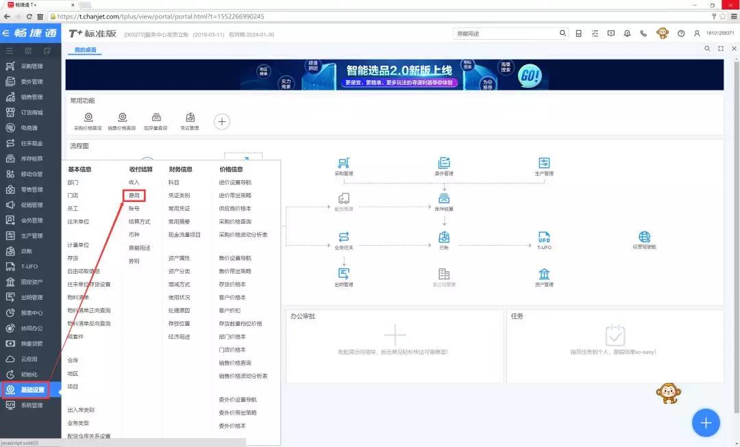Select 收入 under 收付结算
Screen dimensions: 740x447
[x=134, y=182]
